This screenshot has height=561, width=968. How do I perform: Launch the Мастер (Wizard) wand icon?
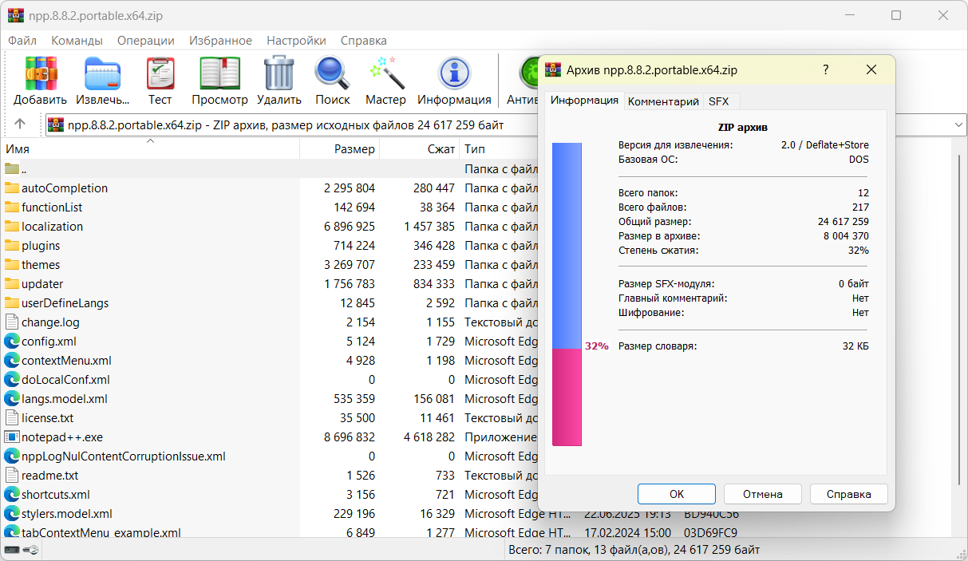click(x=385, y=81)
